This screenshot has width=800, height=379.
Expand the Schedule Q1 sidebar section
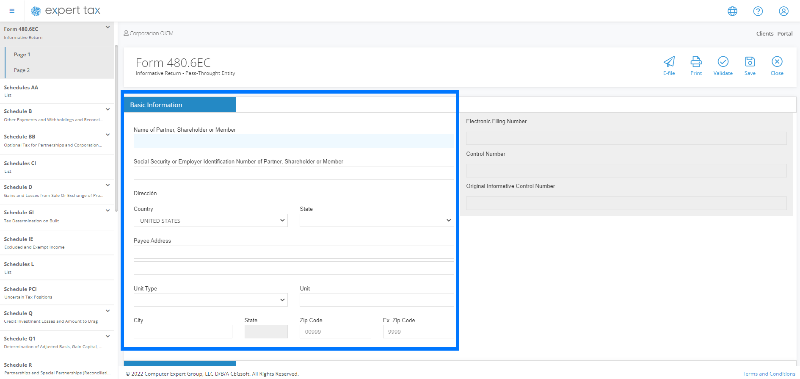[108, 337]
